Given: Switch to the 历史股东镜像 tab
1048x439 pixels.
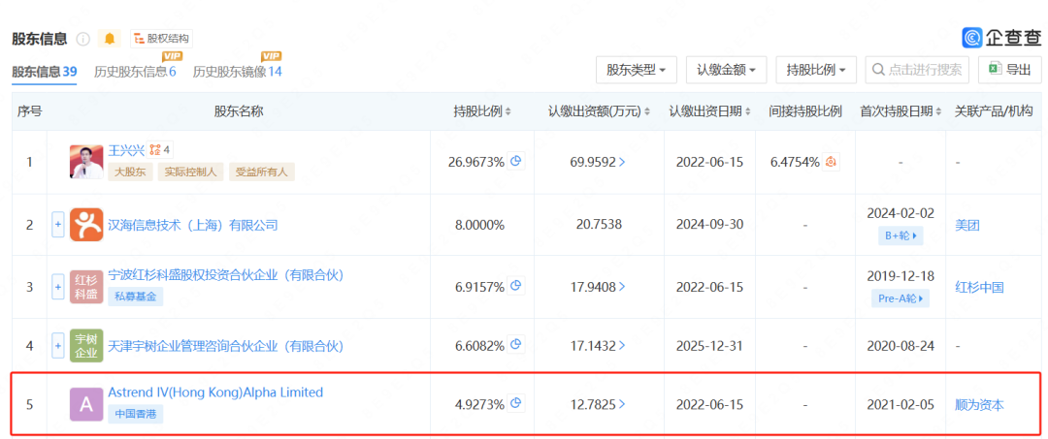Looking at the screenshot, I should point(237,71).
